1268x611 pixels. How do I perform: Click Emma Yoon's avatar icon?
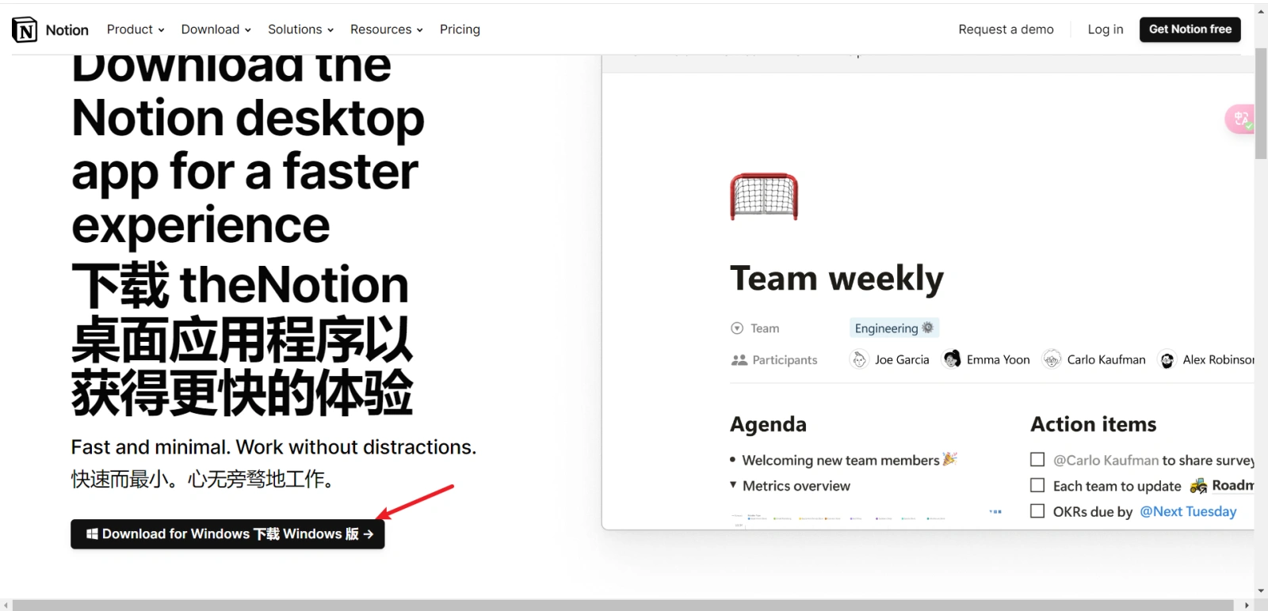(952, 359)
